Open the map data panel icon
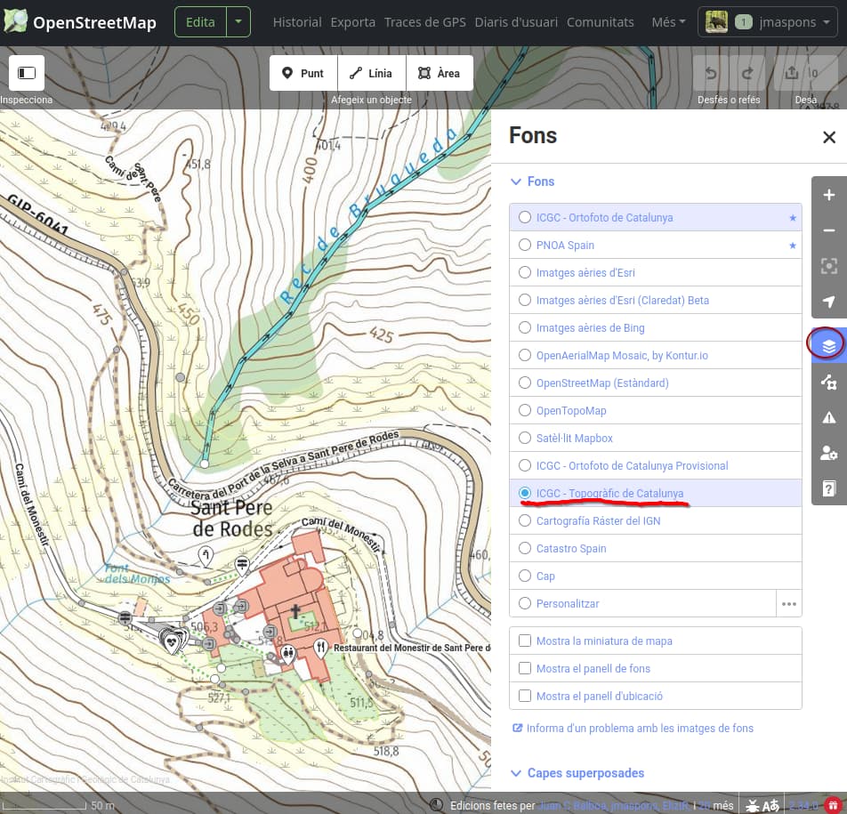 click(x=829, y=382)
